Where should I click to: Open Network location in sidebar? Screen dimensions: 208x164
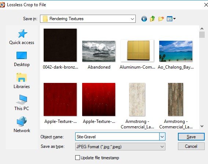[x=22, y=125]
